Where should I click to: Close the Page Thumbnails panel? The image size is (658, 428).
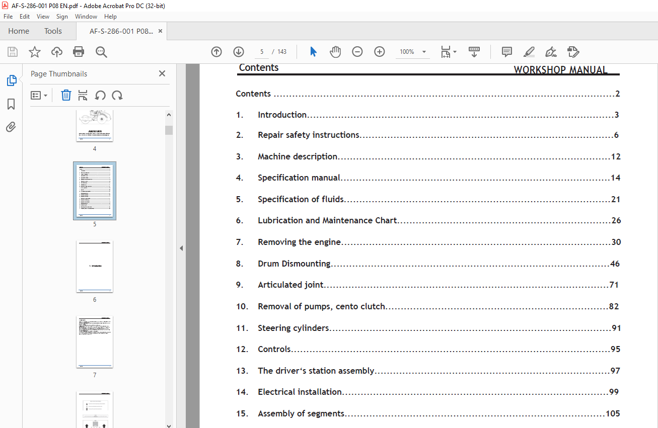162,73
